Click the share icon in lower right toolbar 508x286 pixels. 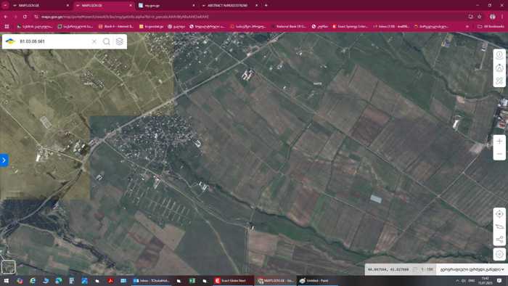[x=499, y=240]
